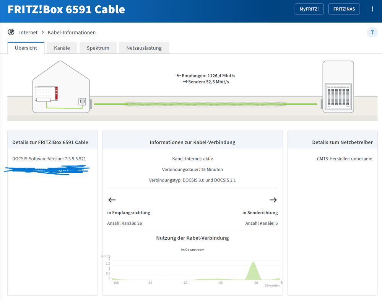Click the red FRITZ!Box router icon
The image size is (382, 301).
pos(47,94)
